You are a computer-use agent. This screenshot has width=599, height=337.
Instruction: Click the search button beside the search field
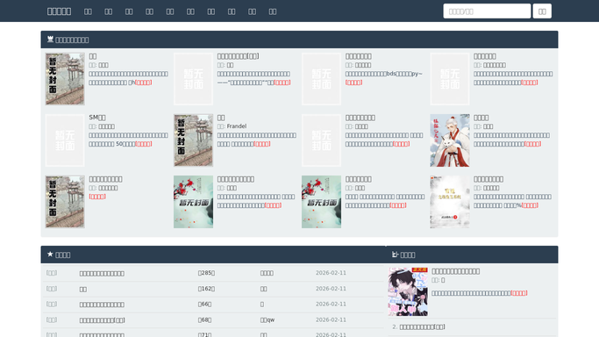[x=542, y=11]
